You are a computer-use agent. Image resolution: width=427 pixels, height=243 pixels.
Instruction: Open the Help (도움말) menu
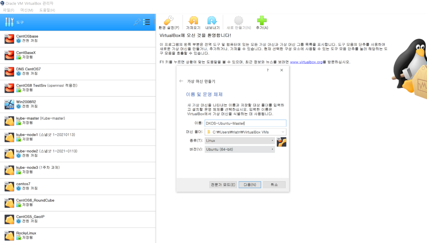click(47, 10)
